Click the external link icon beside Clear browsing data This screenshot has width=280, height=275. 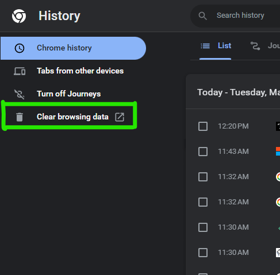120,117
